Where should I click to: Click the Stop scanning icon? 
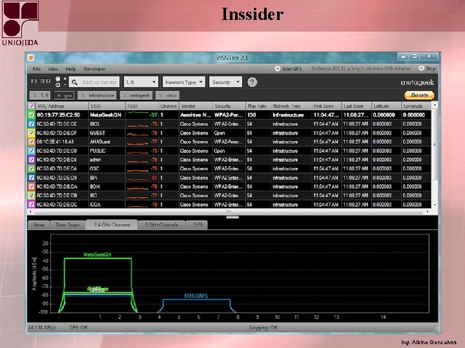(421, 68)
